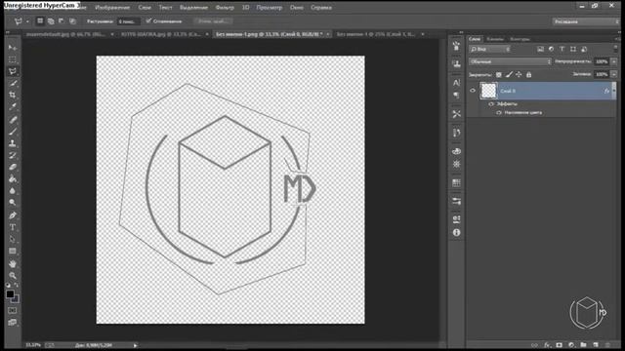Image resolution: width=625 pixels, height=351 pixels.
Task: Open the workspace switcher dropdown
Action: (x=585, y=21)
